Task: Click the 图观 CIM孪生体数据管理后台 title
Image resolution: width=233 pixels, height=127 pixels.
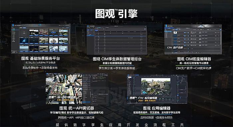Action: pyautogui.click(x=117, y=59)
